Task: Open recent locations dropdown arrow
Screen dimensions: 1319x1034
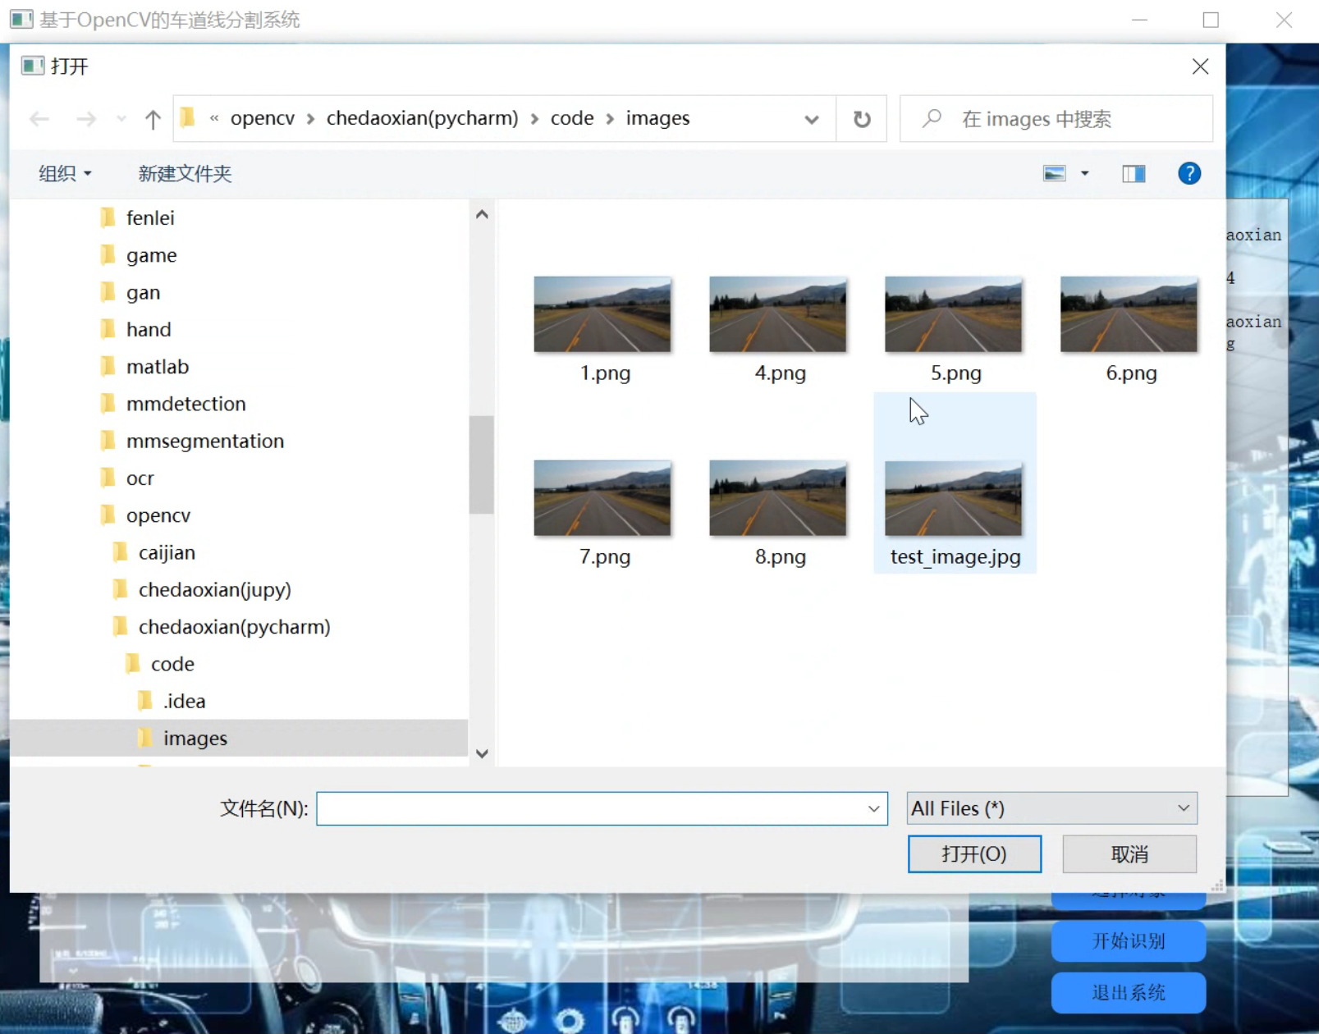Action: click(x=121, y=119)
